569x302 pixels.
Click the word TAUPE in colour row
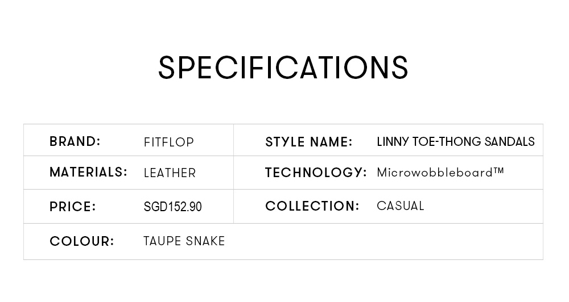[x=162, y=241]
